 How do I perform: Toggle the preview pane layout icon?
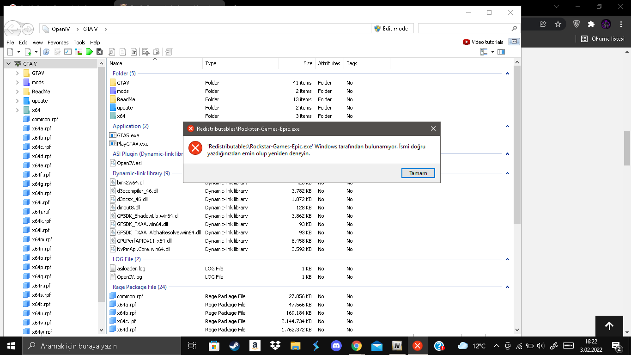[501, 52]
